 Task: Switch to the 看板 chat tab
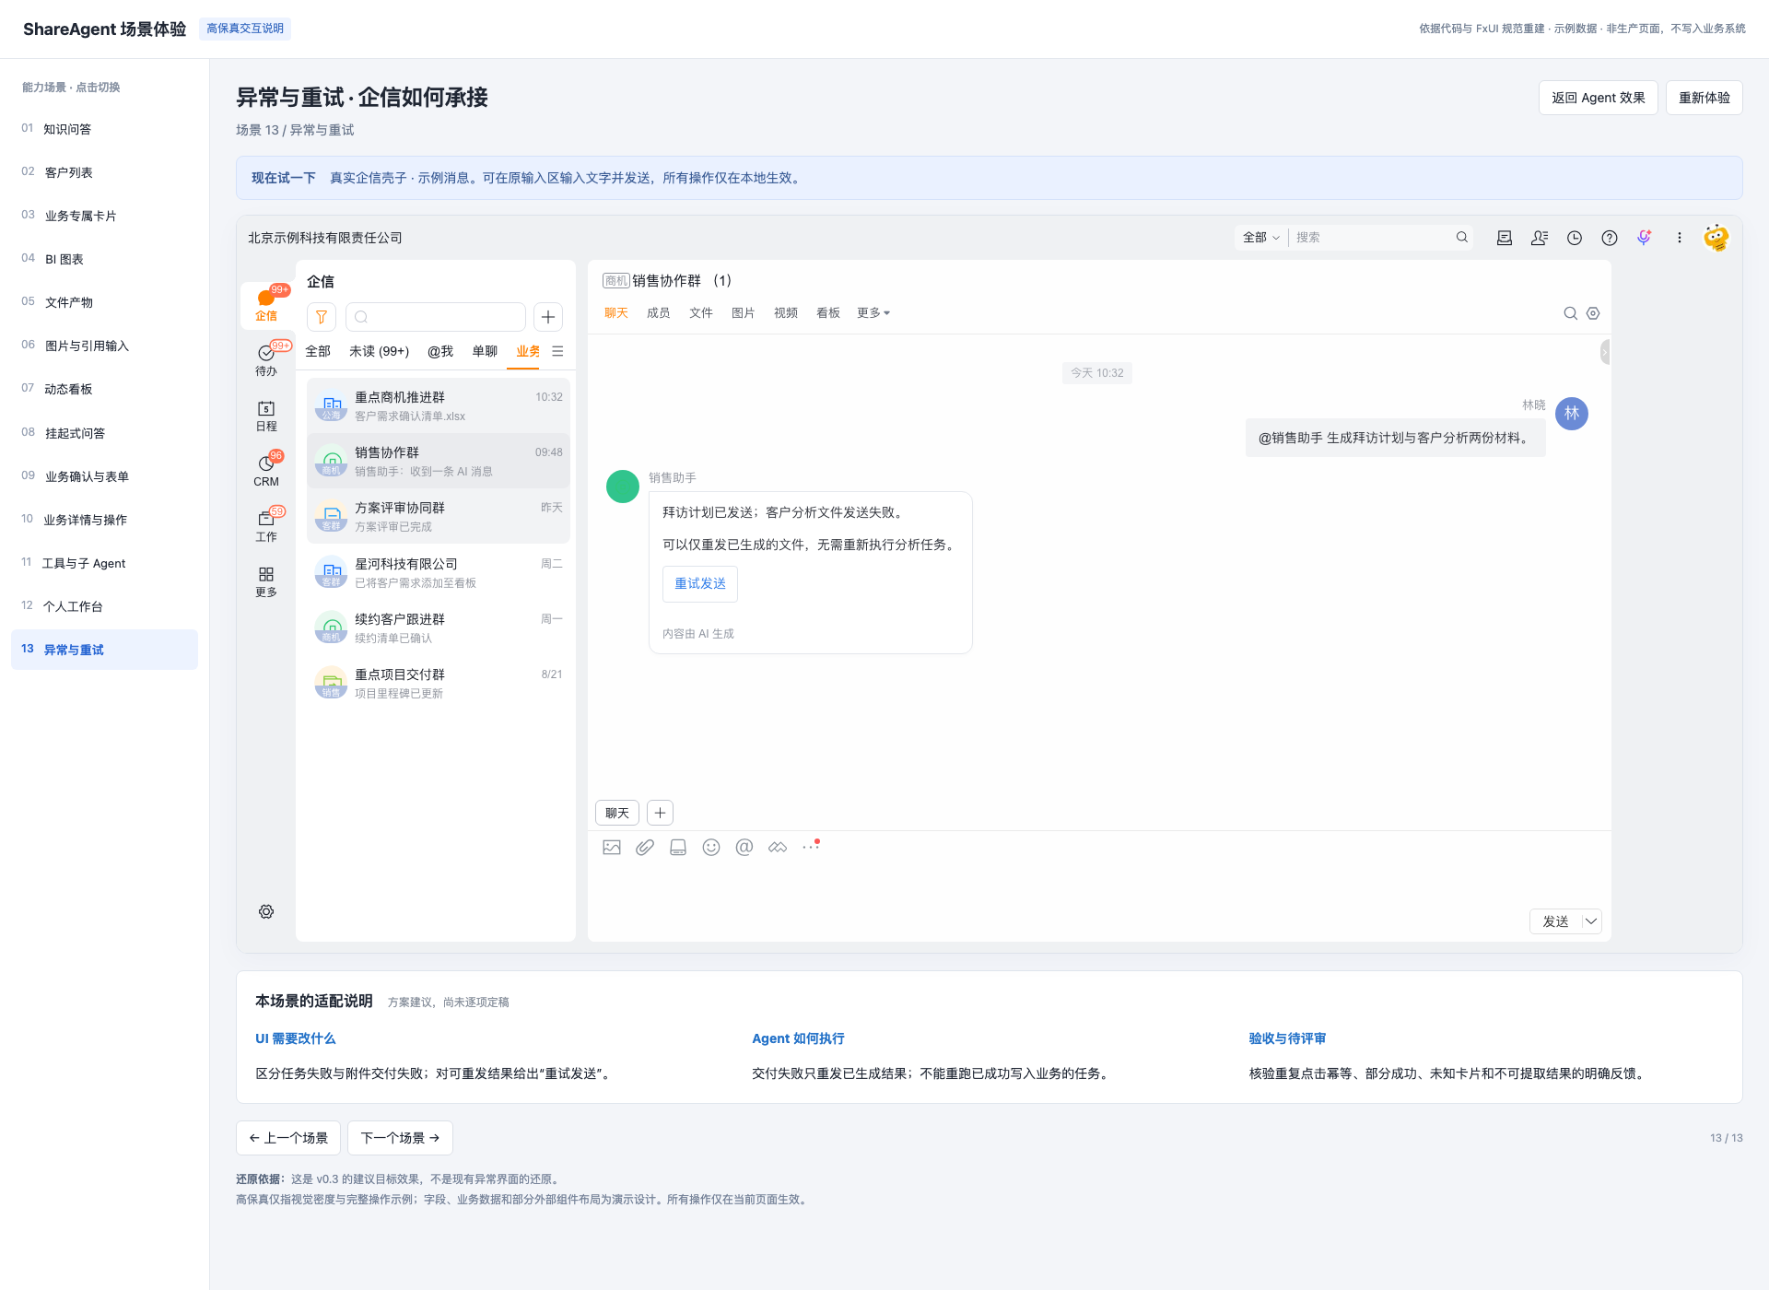pyautogui.click(x=828, y=313)
